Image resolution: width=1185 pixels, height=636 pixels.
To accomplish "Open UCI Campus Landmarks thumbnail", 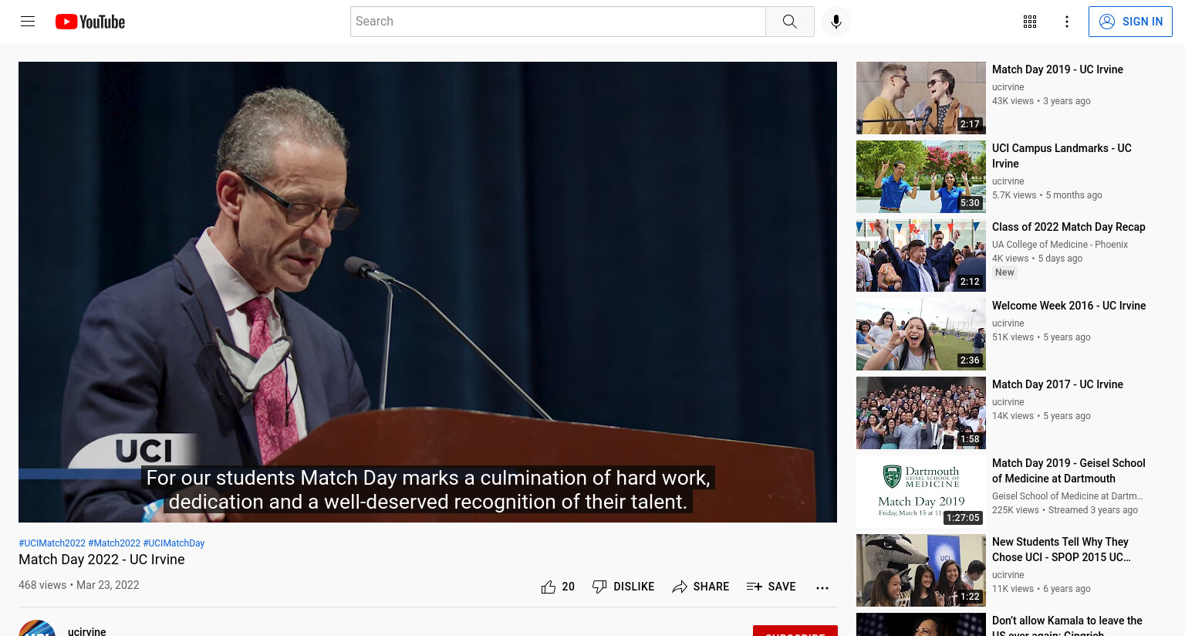I will tap(921, 177).
